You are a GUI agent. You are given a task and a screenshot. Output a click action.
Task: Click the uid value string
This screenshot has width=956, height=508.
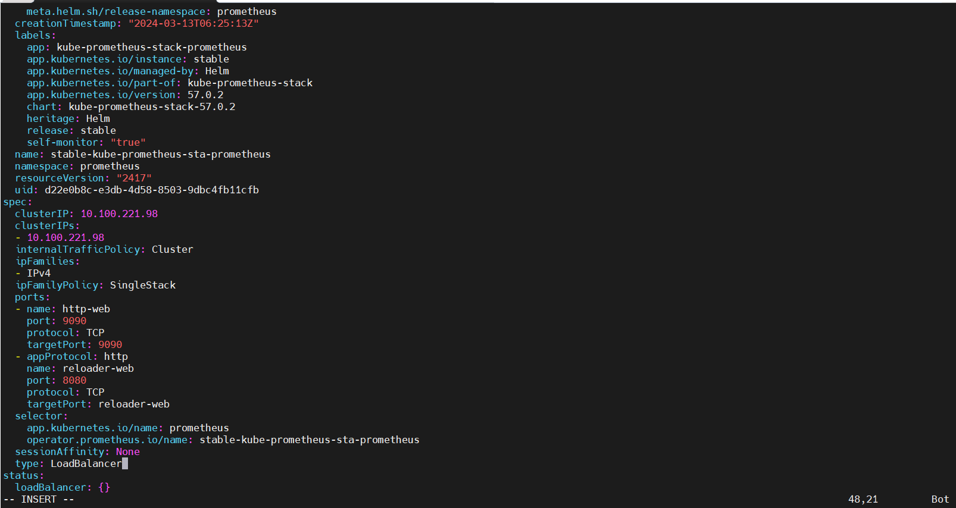point(151,190)
